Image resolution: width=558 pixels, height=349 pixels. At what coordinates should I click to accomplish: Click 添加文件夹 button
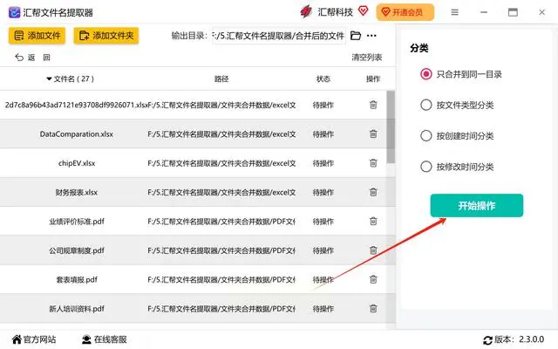coord(106,36)
